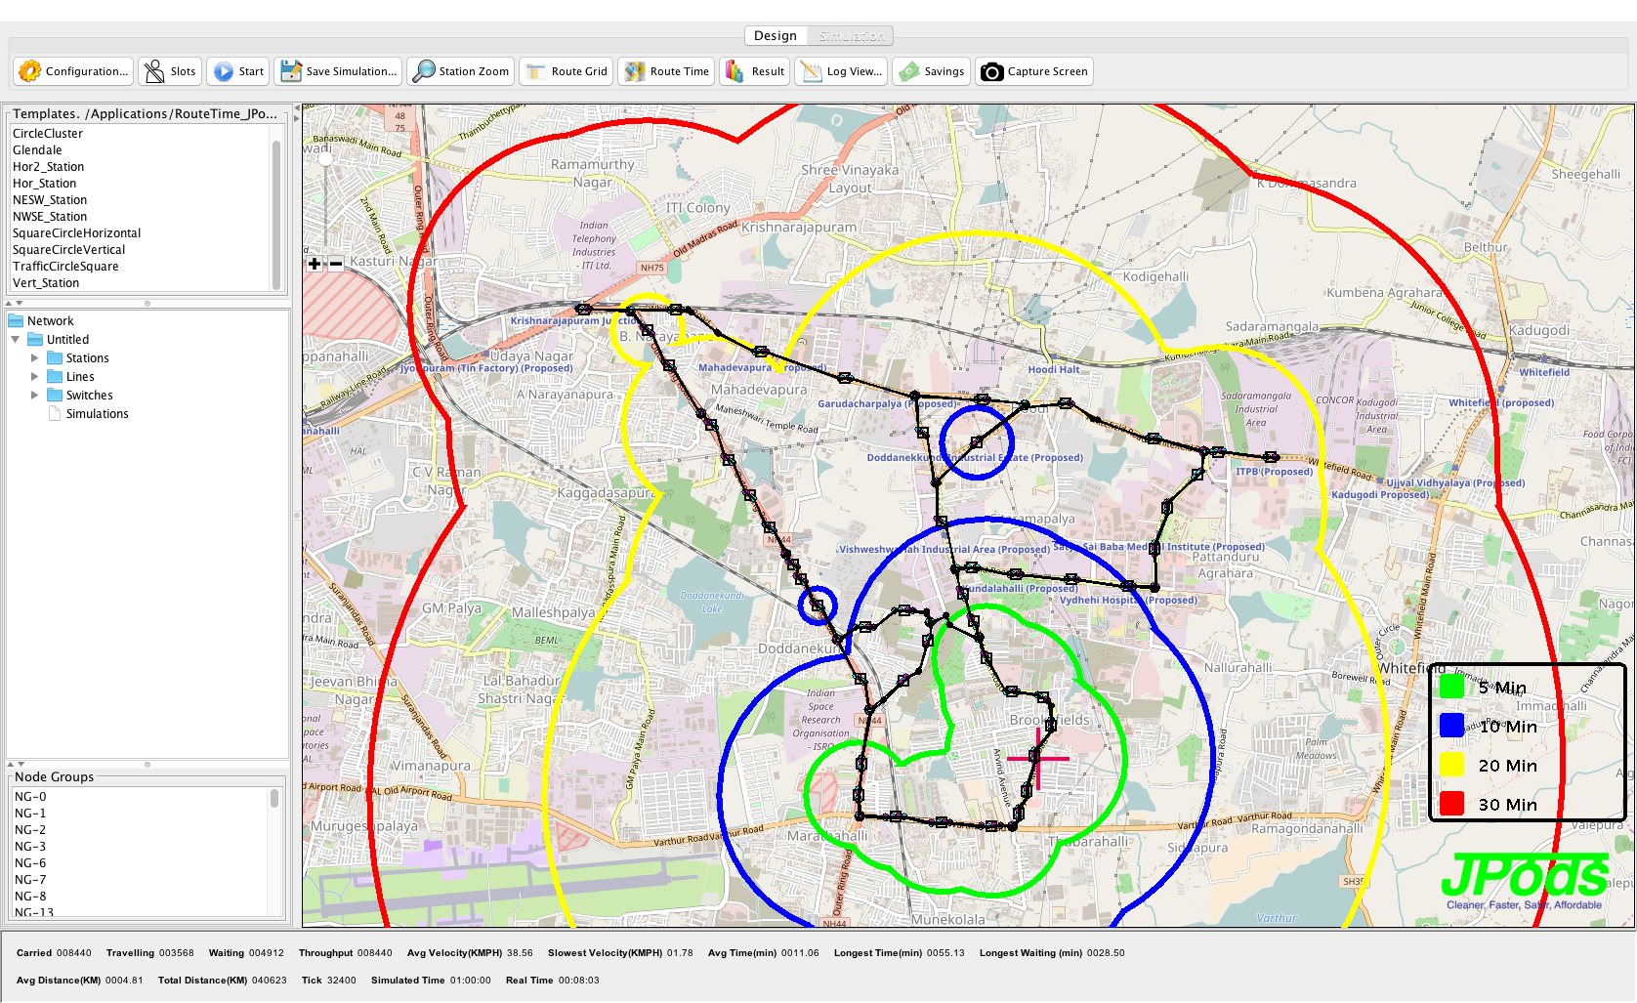Viewport: 1637px width, 1003px height.
Task: Collapse the Untitled network node
Action: [16, 340]
